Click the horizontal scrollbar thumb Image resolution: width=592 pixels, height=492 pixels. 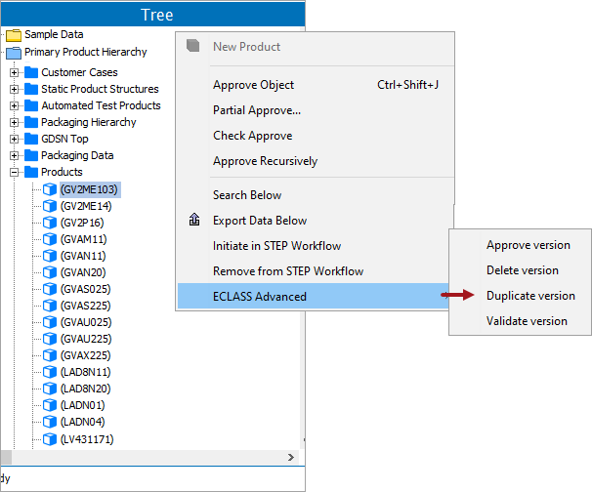pos(6,457)
